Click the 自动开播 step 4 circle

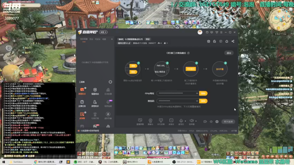[220, 69]
